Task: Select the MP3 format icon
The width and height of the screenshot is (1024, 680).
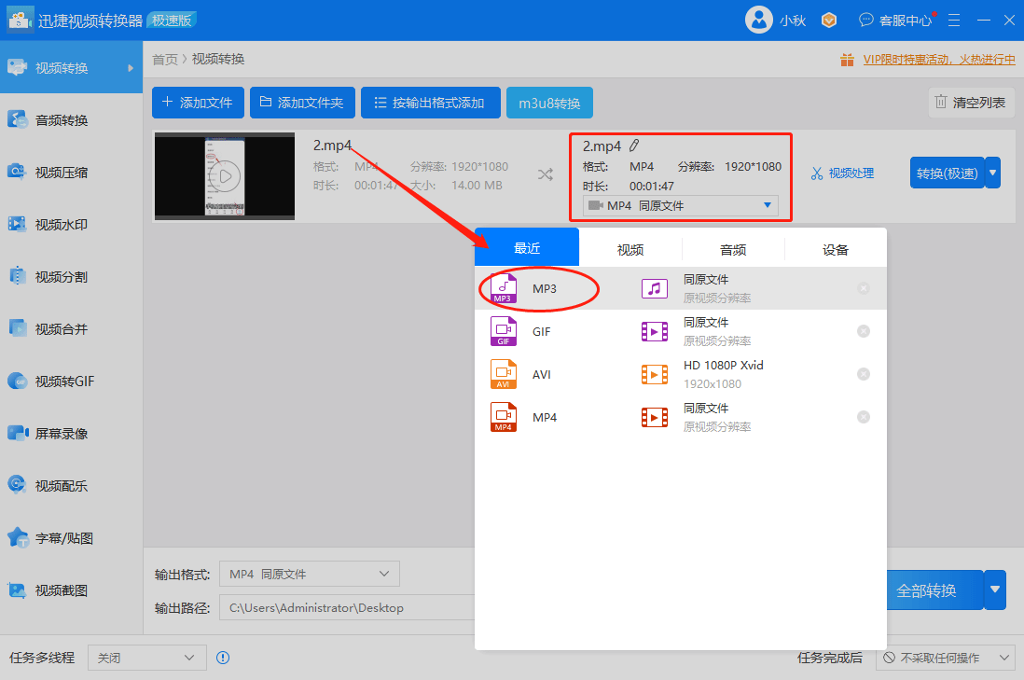Action: pyautogui.click(x=504, y=288)
